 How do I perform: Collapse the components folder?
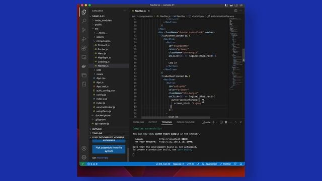pyautogui.click(x=103, y=41)
